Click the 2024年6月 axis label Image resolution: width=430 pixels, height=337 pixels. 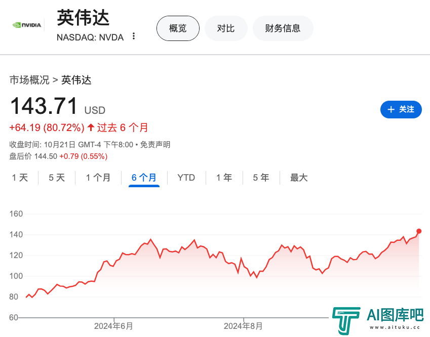[x=113, y=326]
